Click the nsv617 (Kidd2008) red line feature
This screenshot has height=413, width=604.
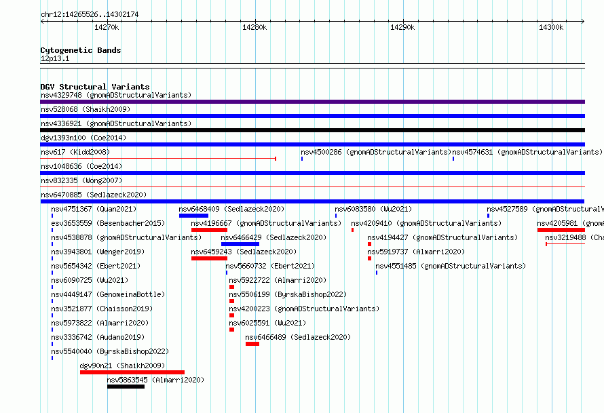[x=158, y=158]
